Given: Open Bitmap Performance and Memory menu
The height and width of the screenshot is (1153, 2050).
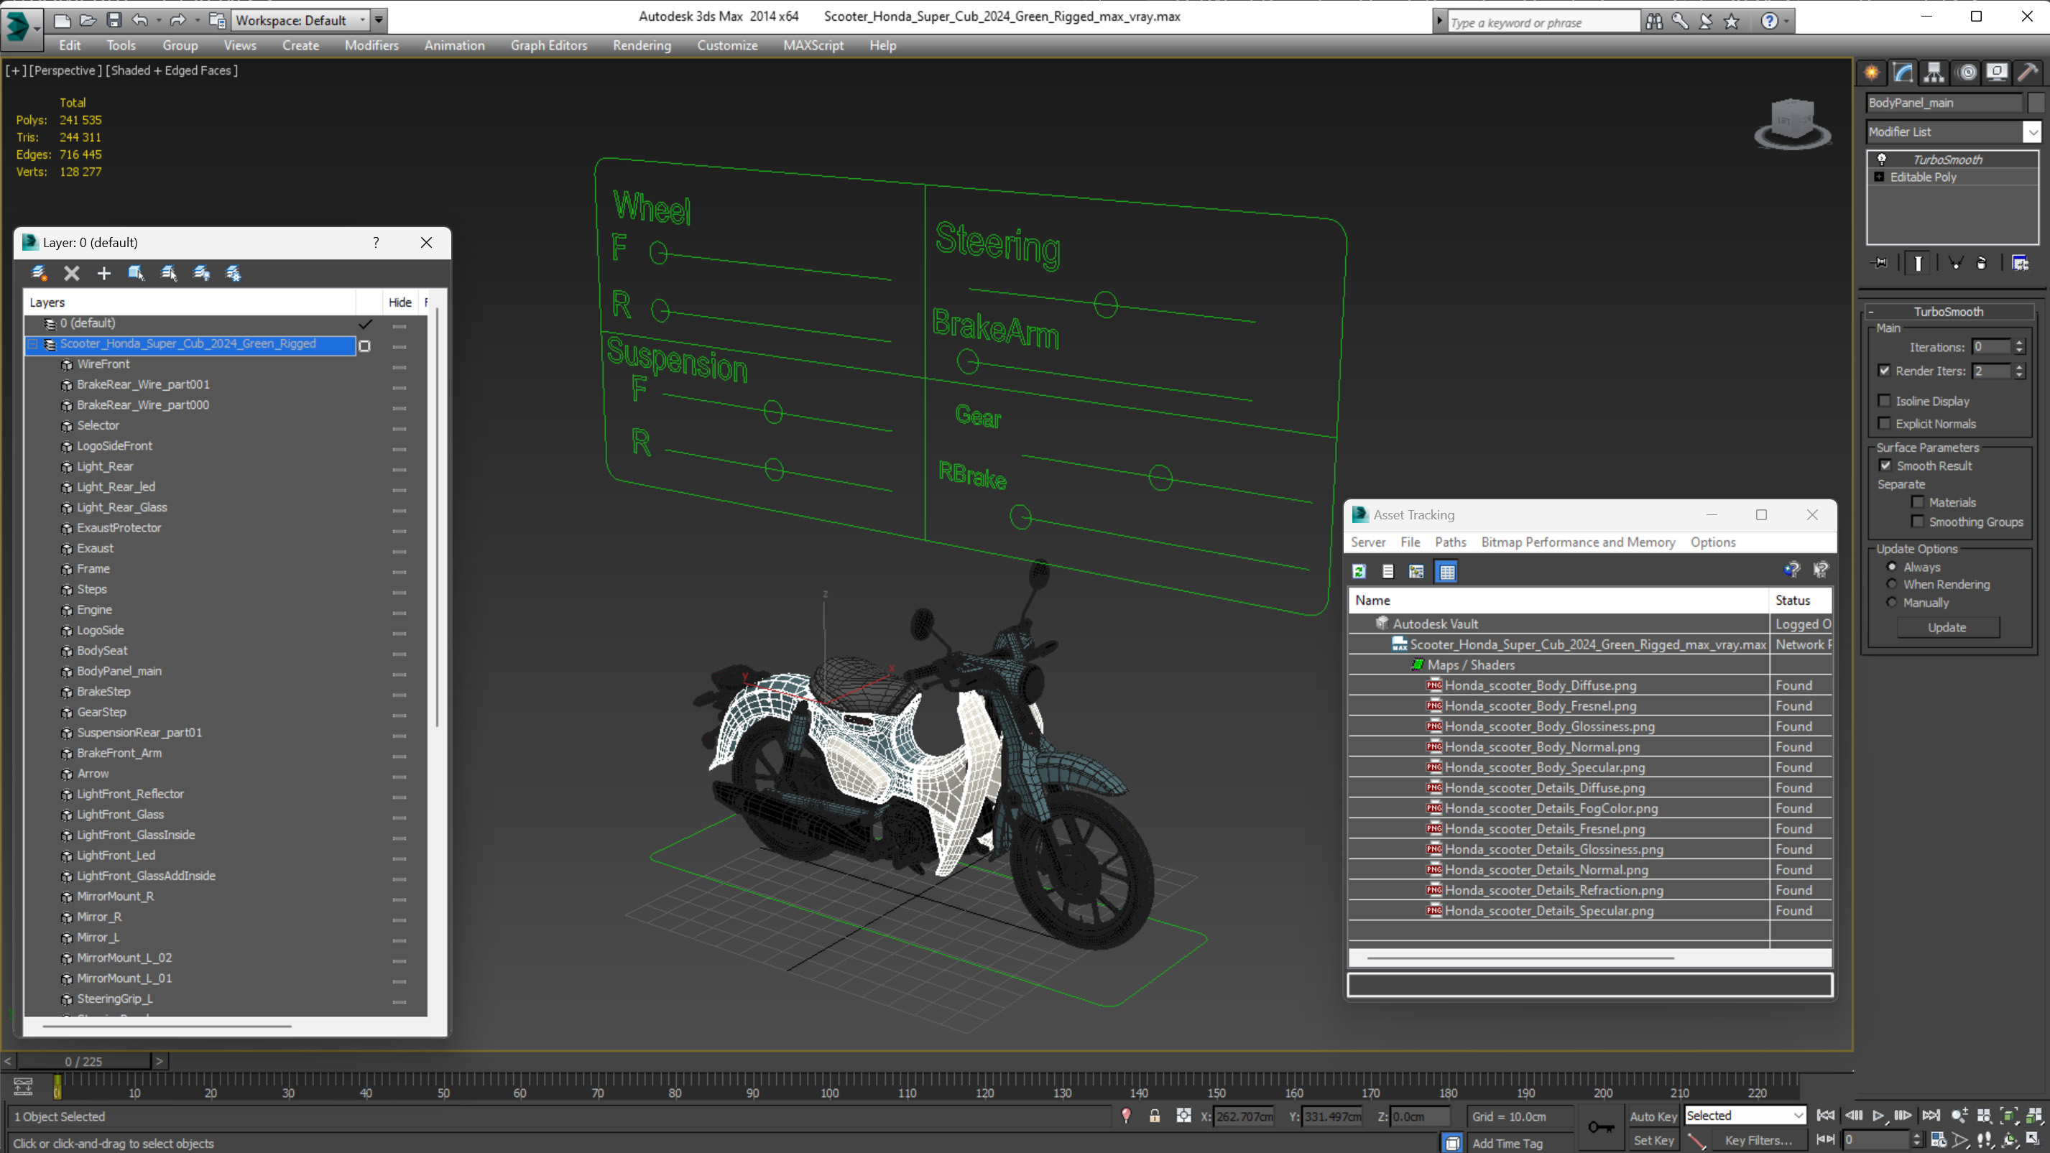Looking at the screenshot, I should coord(1578,541).
